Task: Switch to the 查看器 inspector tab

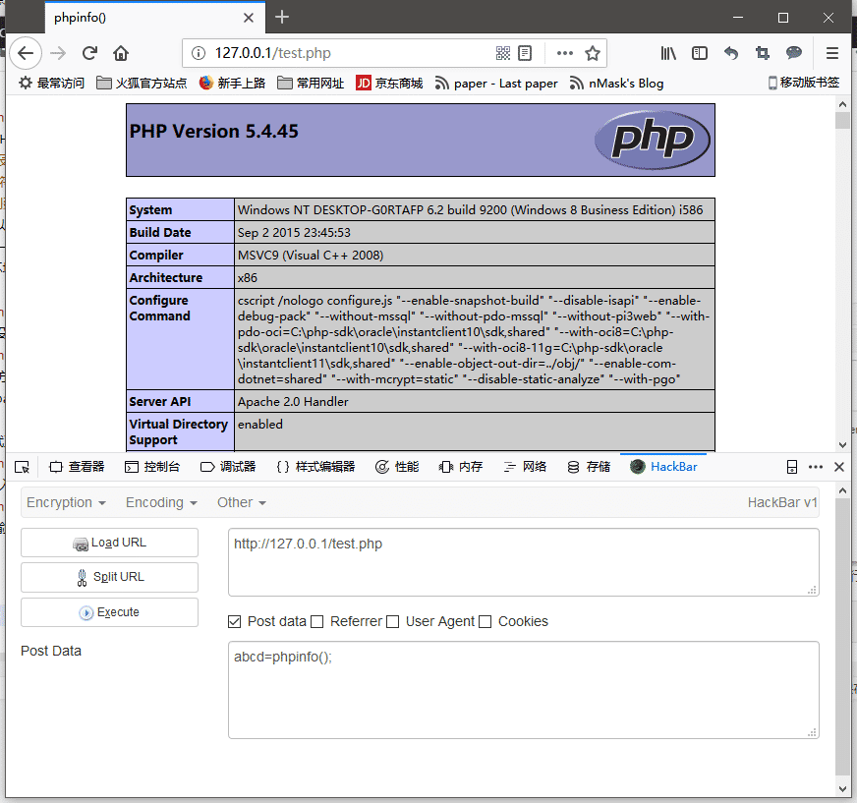Action: tap(77, 467)
